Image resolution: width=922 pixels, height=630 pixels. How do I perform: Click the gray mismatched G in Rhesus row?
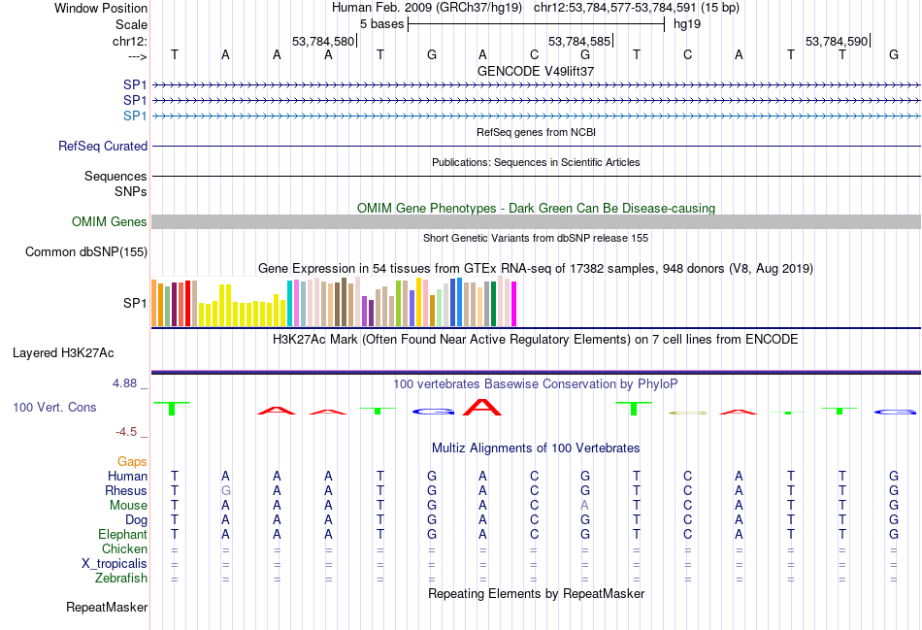226,490
